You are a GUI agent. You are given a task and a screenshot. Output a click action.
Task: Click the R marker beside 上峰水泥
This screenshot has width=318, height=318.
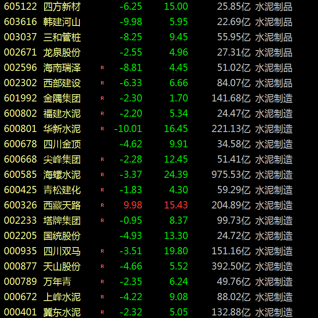102,297
